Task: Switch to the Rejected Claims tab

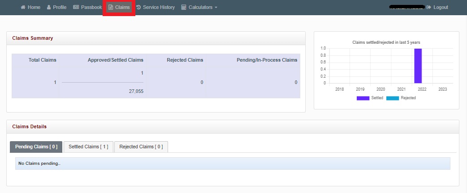Action: point(141,147)
